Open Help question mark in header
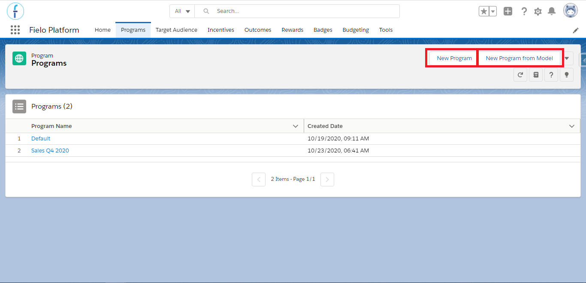The width and height of the screenshot is (586, 283). [x=524, y=11]
